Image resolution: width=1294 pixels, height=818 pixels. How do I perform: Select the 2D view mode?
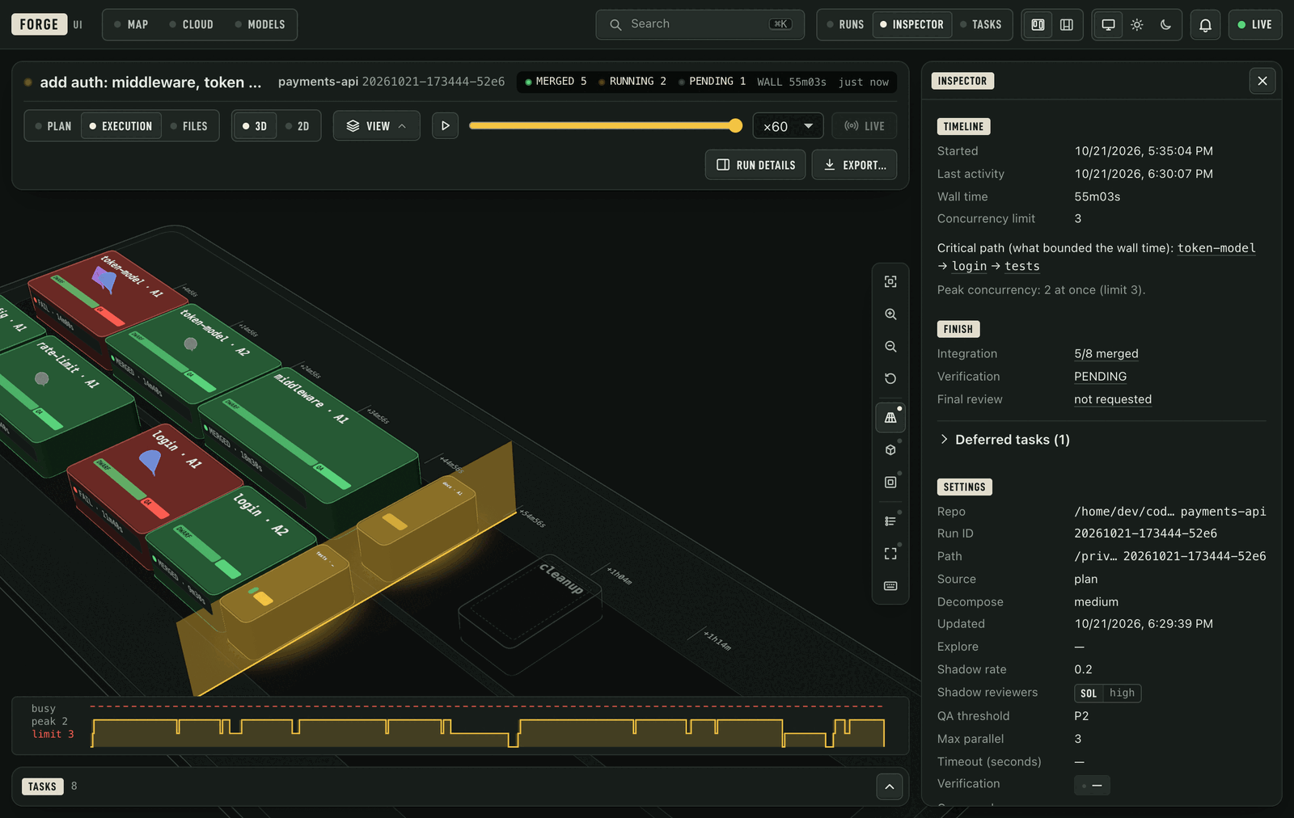tap(297, 126)
